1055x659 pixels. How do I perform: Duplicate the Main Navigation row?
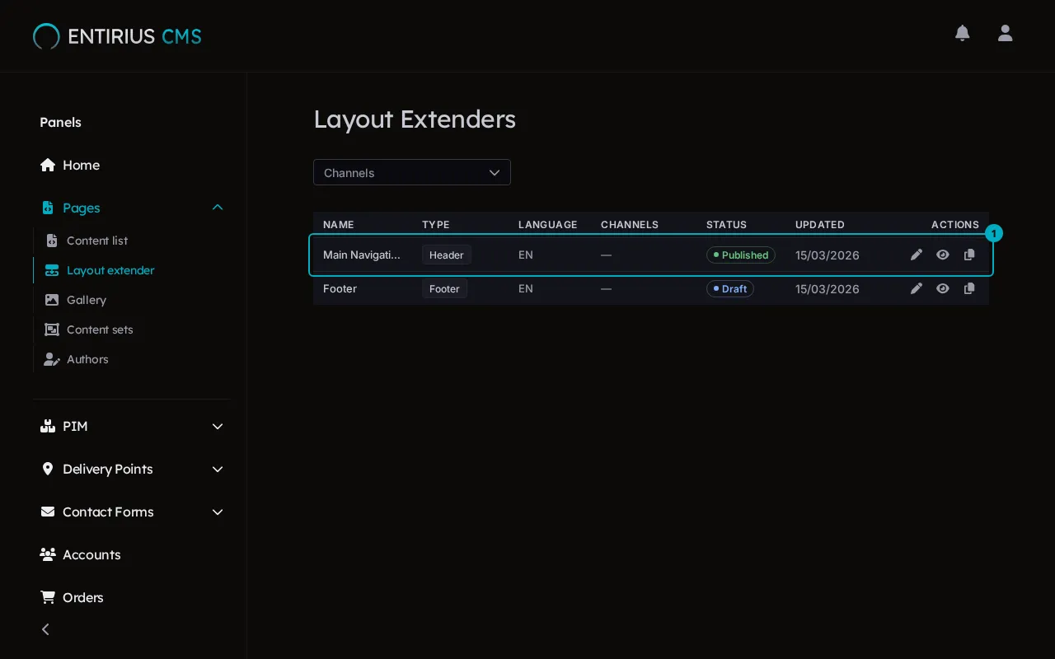[x=969, y=255]
